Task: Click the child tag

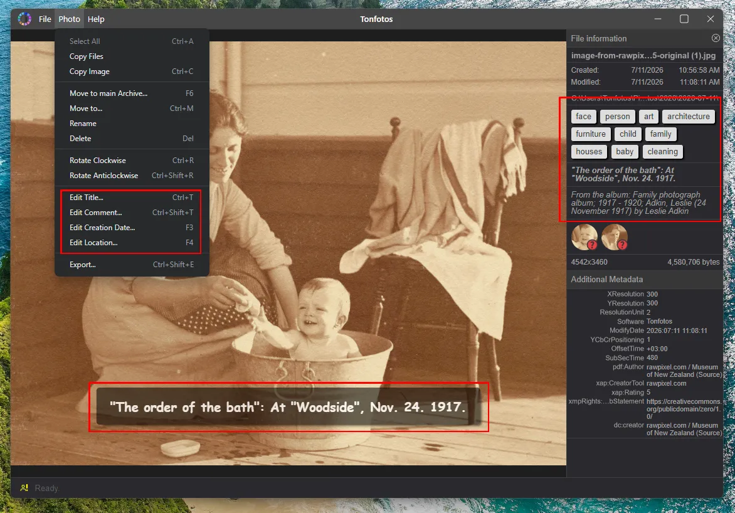Action: coord(628,134)
